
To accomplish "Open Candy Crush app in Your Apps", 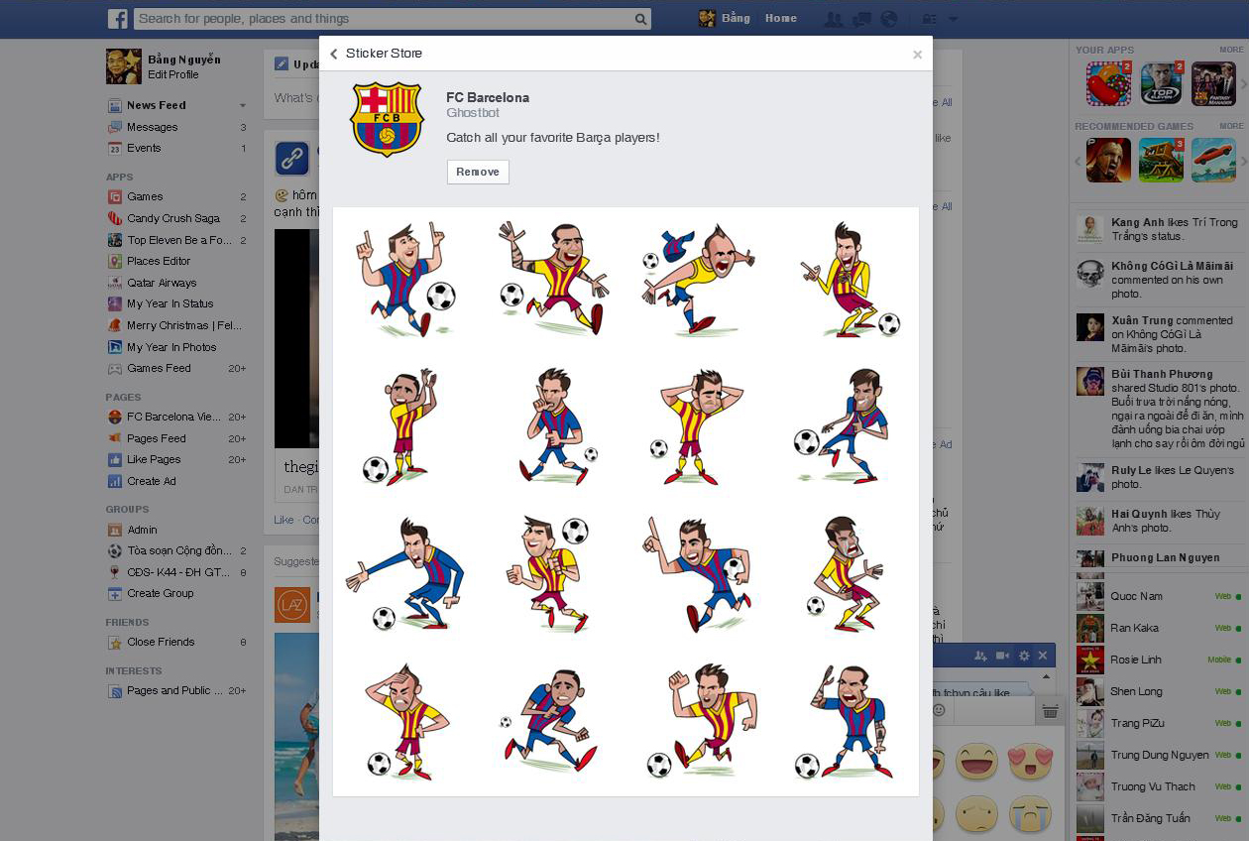I will pyautogui.click(x=1108, y=83).
